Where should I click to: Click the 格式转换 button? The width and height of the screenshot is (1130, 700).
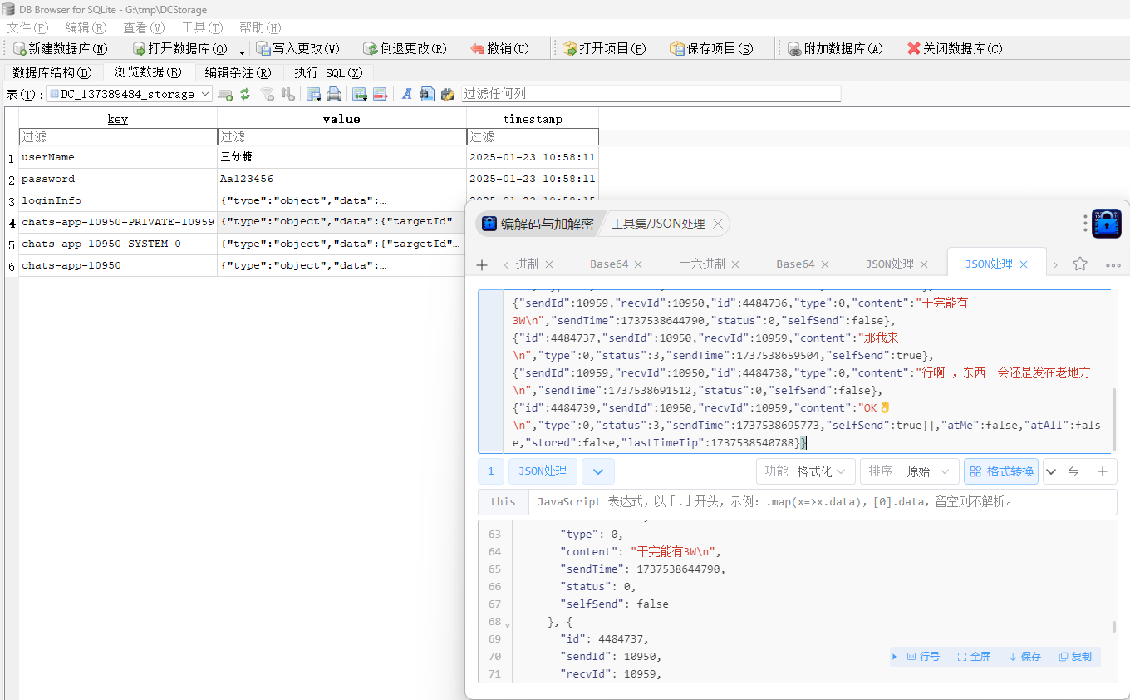point(1001,471)
